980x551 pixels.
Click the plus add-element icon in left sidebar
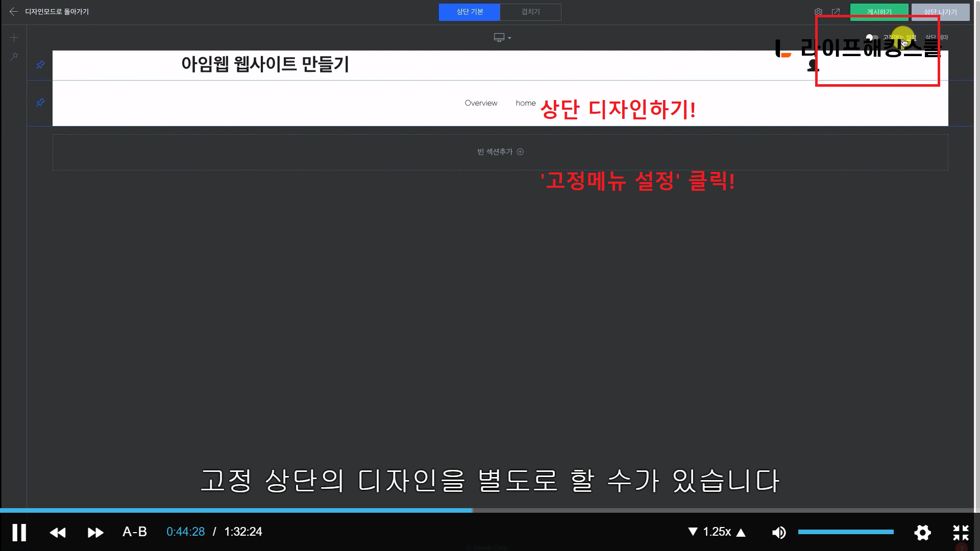click(14, 38)
